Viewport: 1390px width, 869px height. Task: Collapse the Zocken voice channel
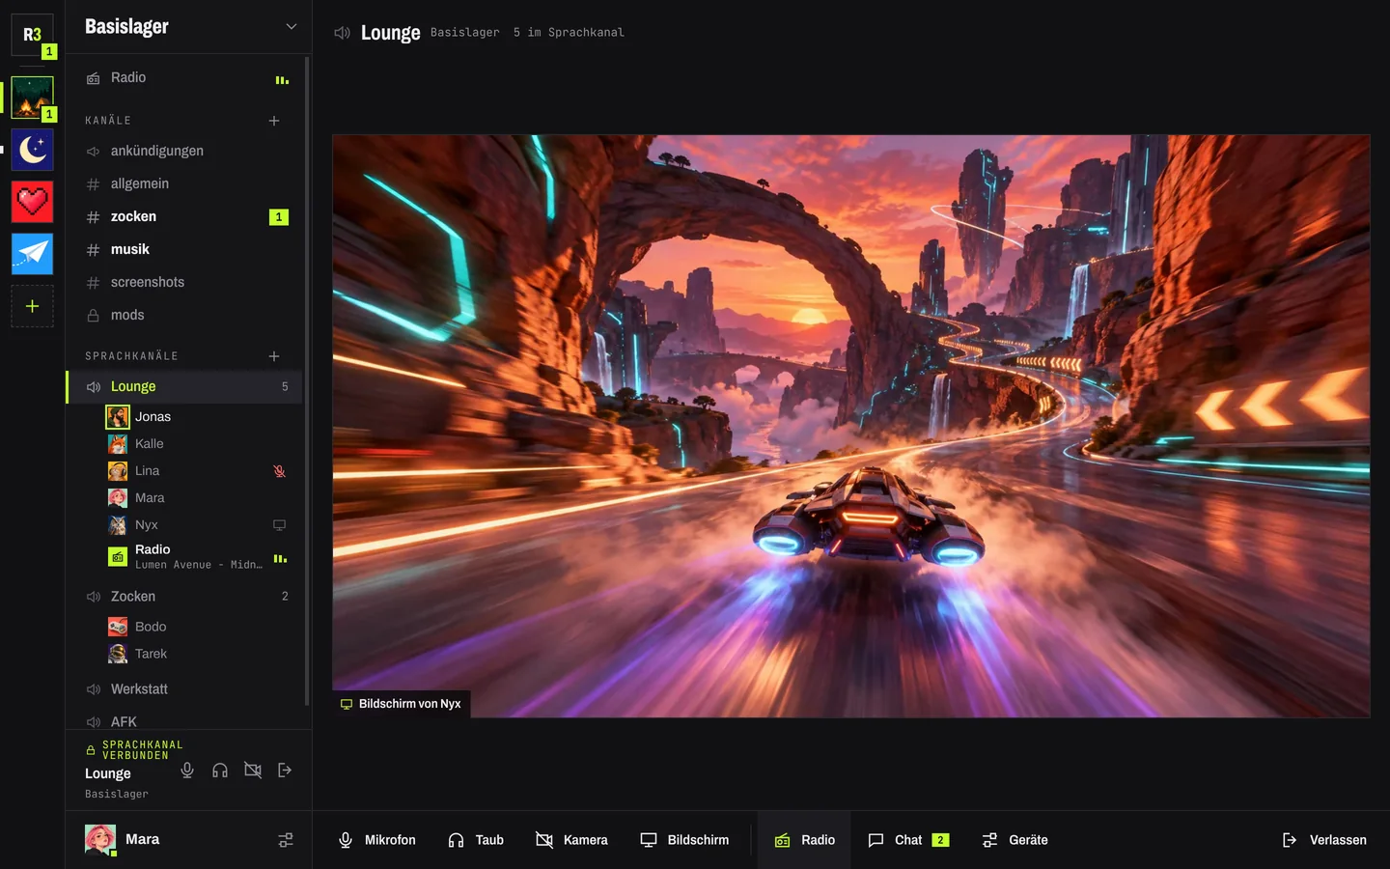184,597
